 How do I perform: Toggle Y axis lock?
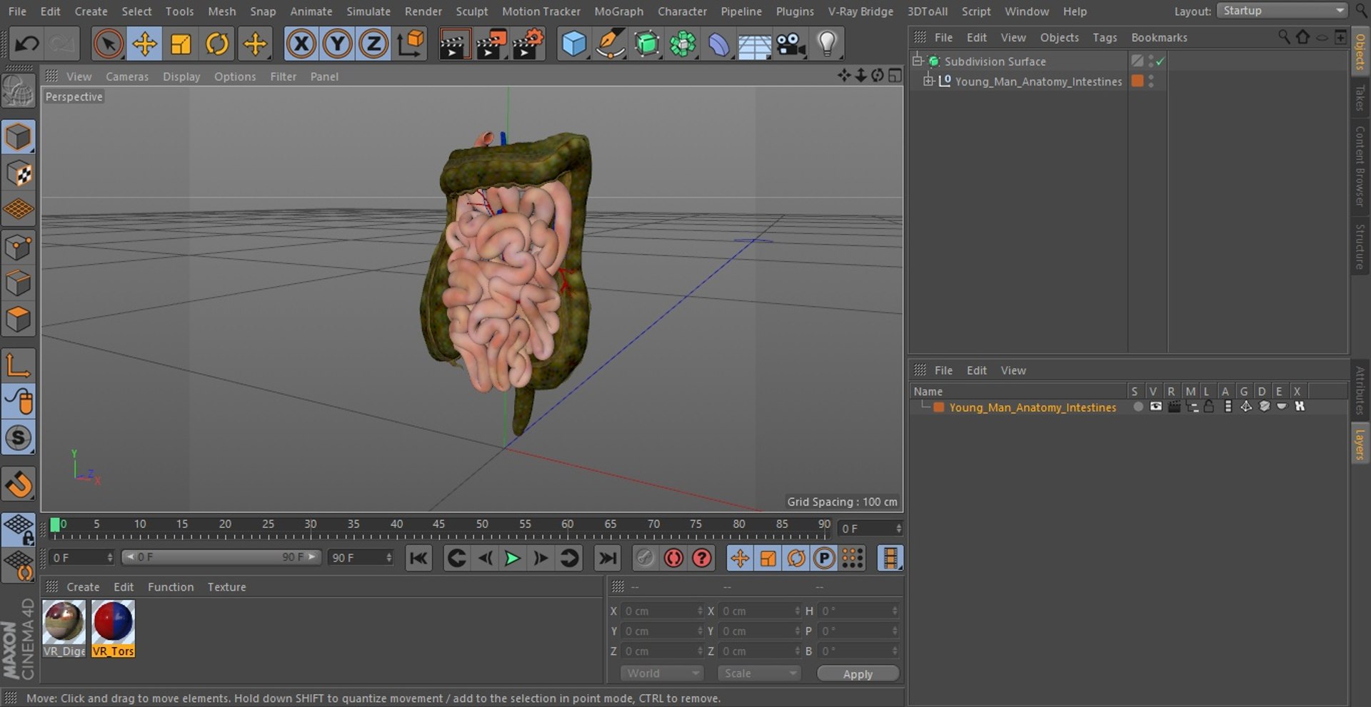coord(337,44)
